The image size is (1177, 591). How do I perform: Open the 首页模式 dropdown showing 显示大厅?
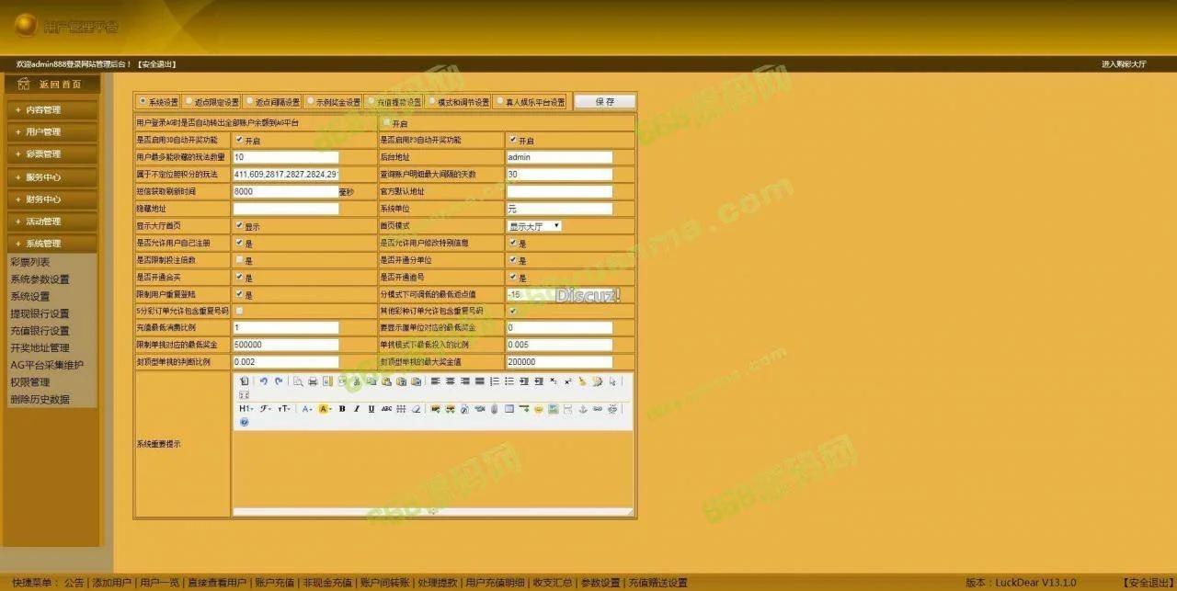click(x=533, y=226)
